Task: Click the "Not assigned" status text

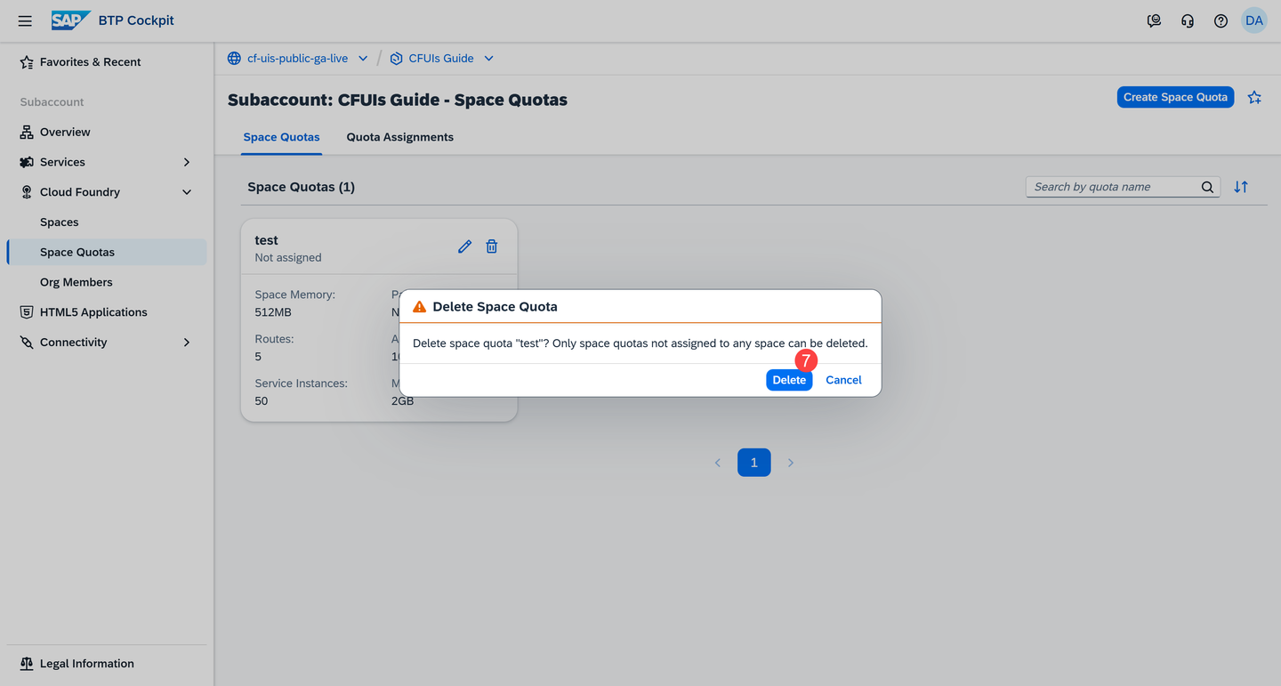Action: pyautogui.click(x=288, y=257)
